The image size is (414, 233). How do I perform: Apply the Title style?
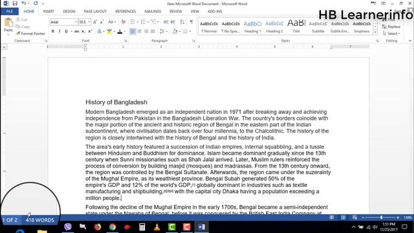296,27
